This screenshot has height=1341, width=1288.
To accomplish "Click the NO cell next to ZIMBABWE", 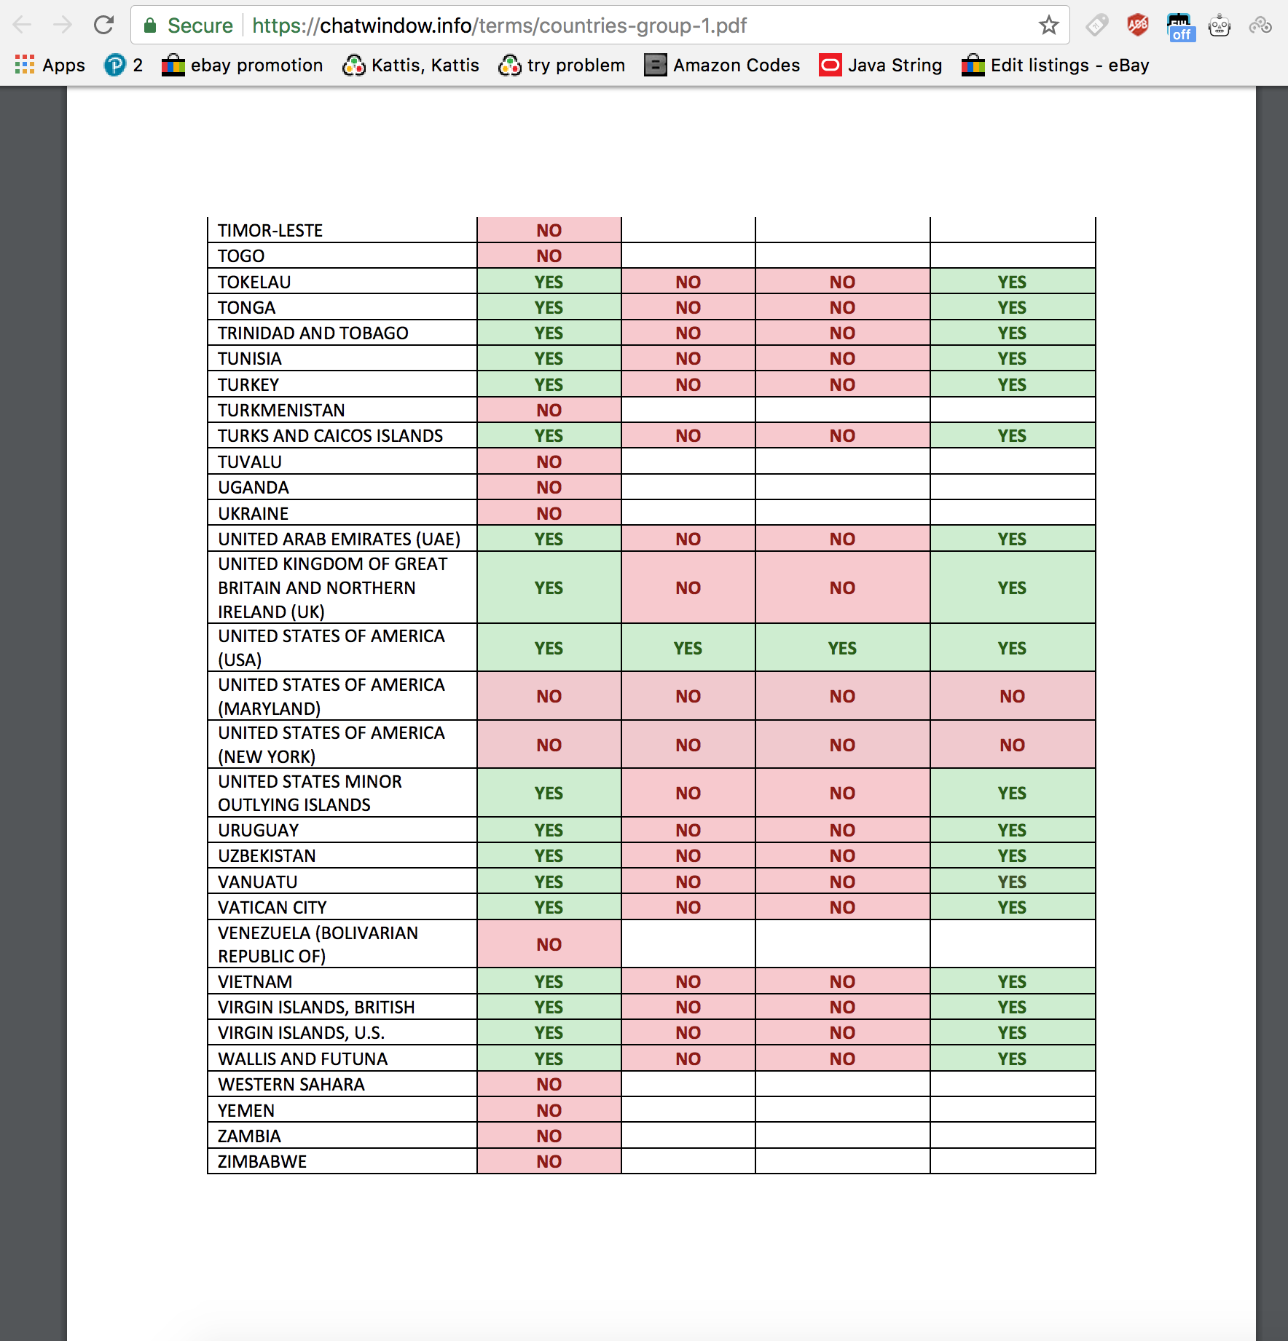I will coord(549,1161).
